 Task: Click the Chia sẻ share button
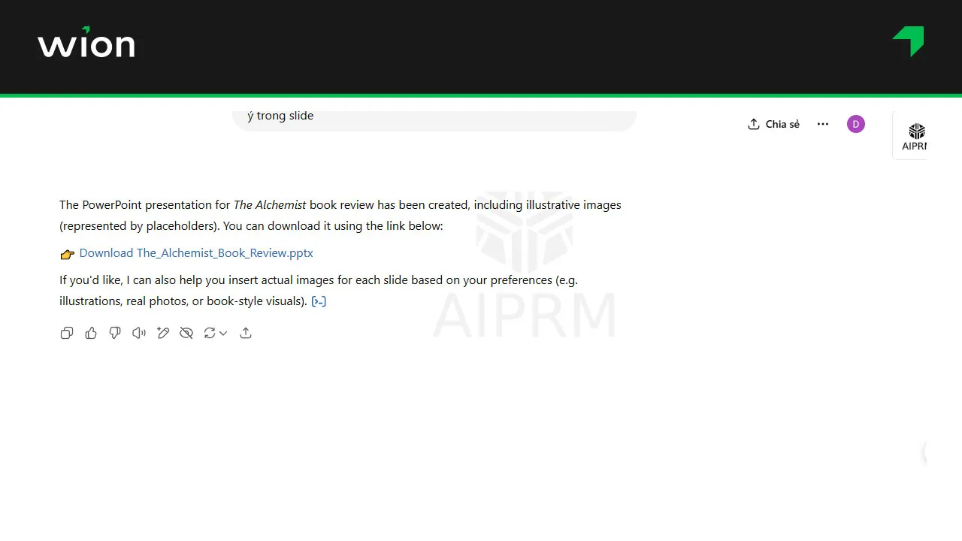pyautogui.click(x=773, y=124)
